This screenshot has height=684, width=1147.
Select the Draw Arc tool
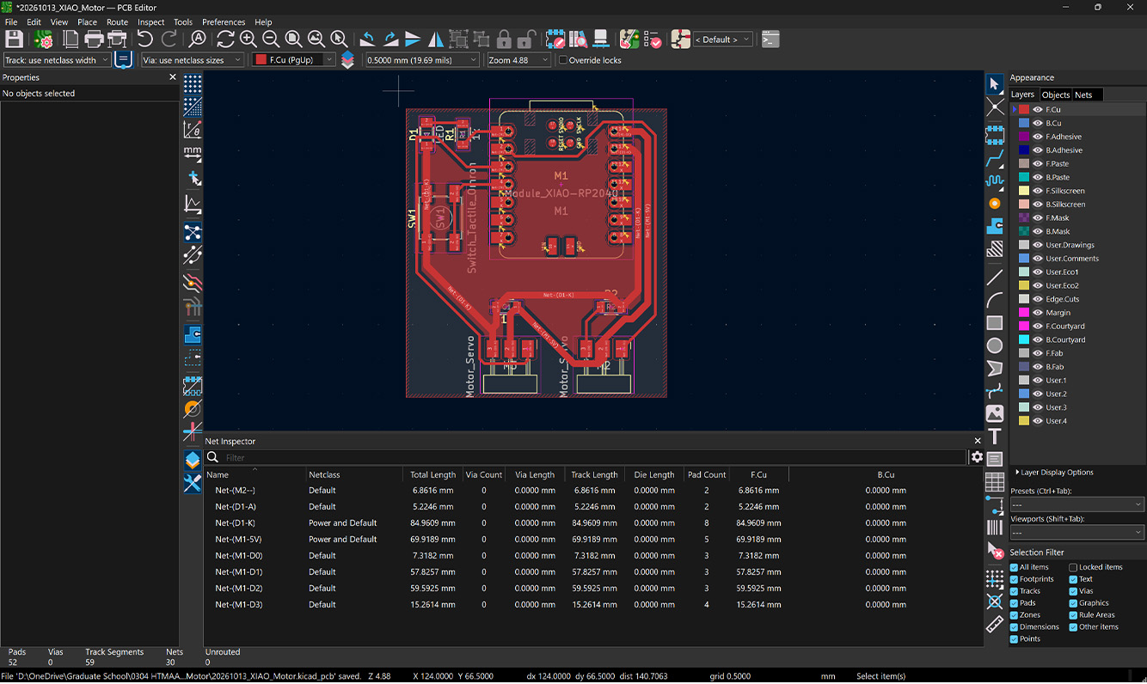pos(995,300)
